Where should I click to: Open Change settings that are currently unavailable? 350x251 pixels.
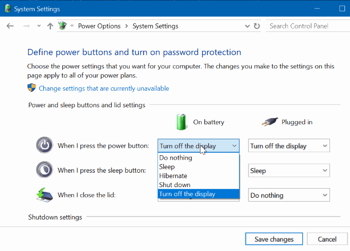[x=103, y=88]
